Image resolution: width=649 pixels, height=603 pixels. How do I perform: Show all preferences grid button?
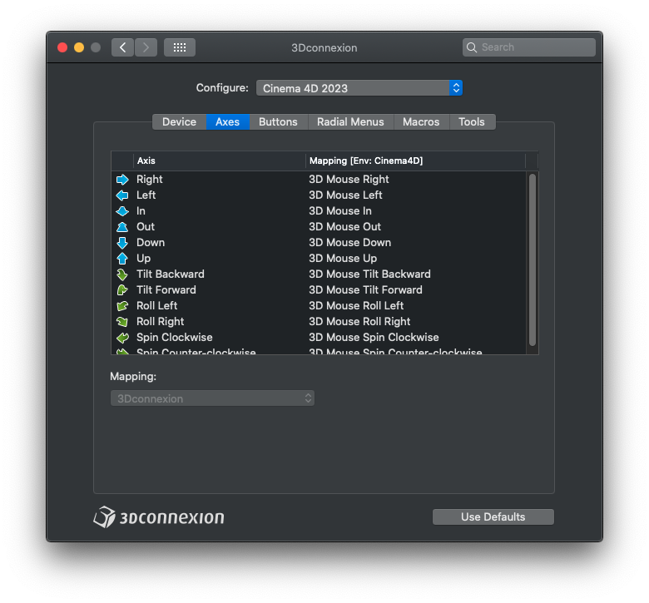pyautogui.click(x=180, y=47)
